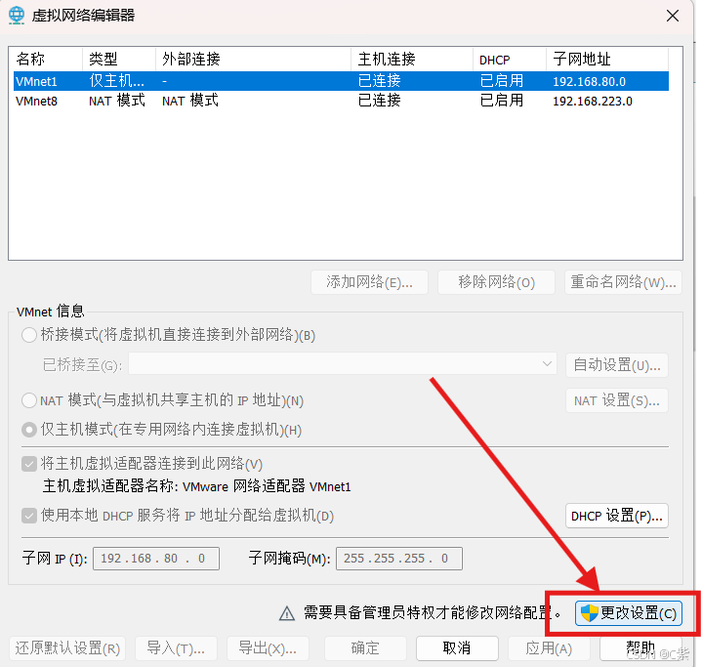Click 导出(X)... button
The height and width of the screenshot is (667, 702).
coord(268,648)
